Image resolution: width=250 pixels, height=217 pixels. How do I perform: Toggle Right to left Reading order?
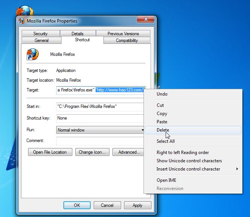click(193, 153)
